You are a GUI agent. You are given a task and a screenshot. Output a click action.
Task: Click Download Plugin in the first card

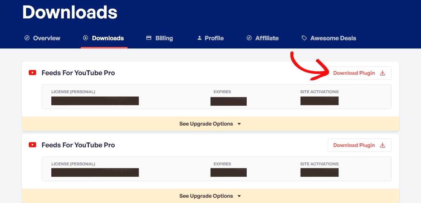[360, 73]
